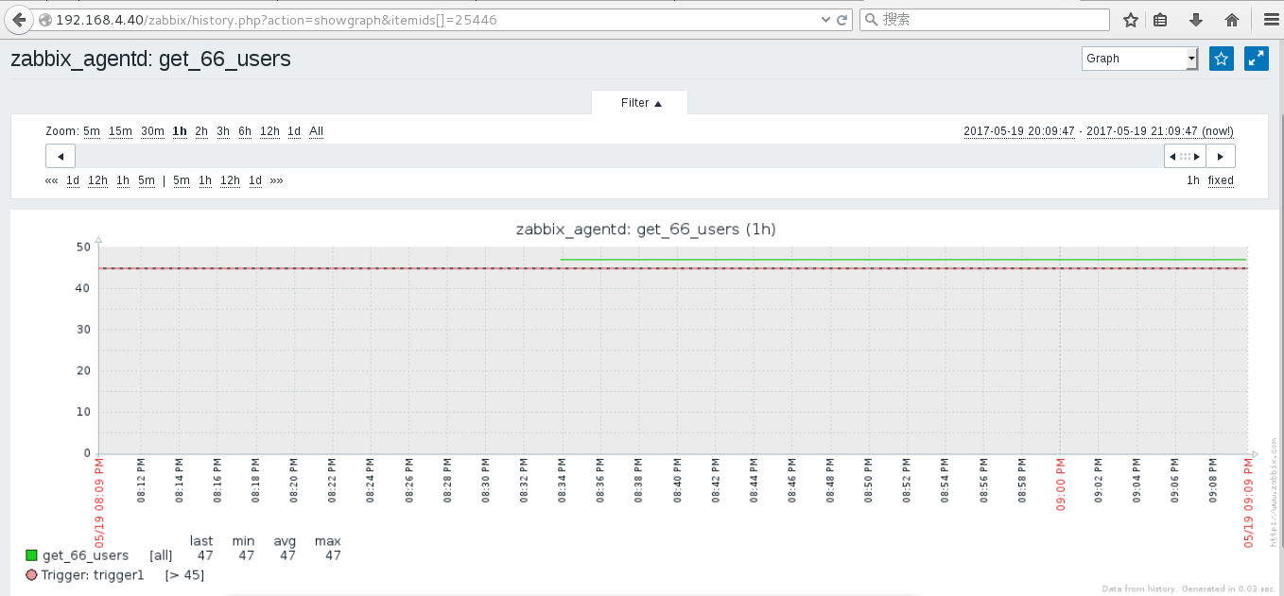Open the browser hamburger menu
This screenshot has height=596, width=1284.
point(1271,20)
